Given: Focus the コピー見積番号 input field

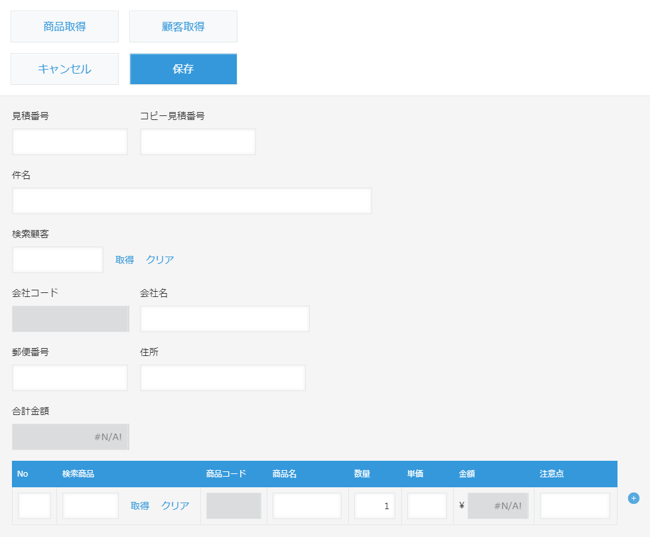Looking at the screenshot, I should tap(198, 142).
